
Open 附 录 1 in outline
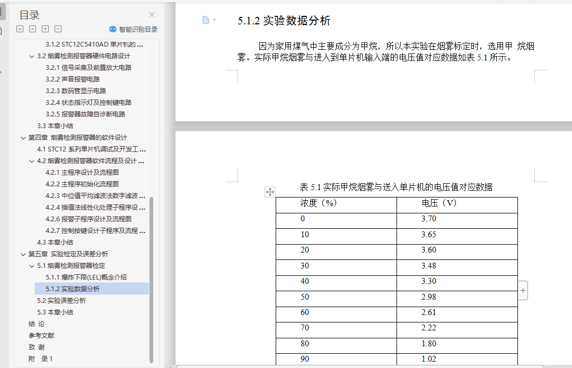(x=40, y=359)
